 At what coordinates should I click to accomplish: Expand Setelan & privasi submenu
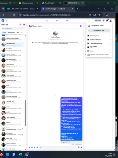99,36
